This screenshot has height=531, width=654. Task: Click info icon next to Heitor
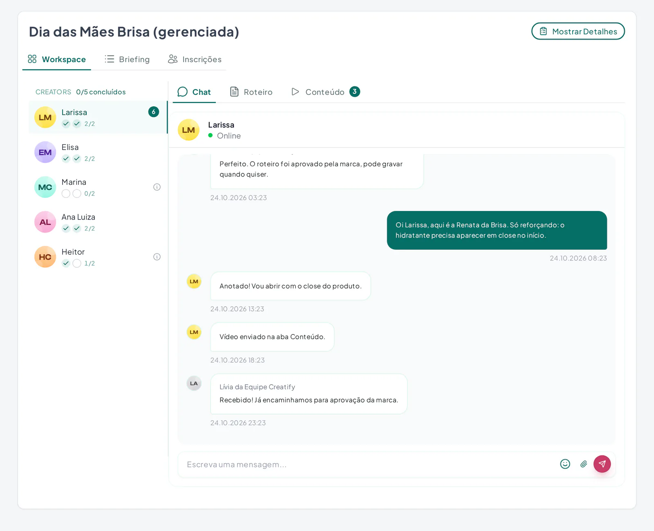[x=157, y=257]
